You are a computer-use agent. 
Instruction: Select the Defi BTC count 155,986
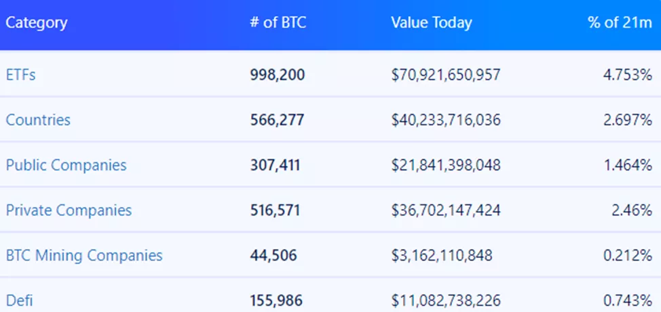(276, 300)
